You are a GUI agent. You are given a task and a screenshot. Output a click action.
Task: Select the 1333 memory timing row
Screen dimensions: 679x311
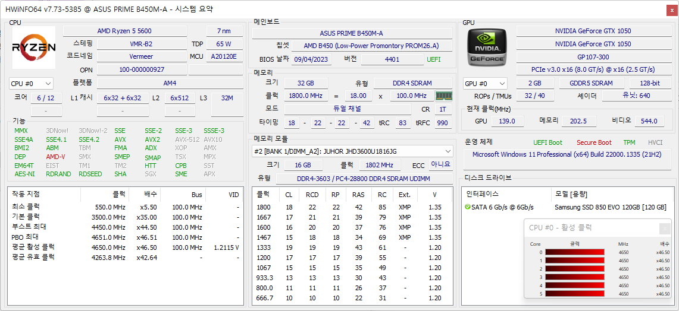pyautogui.click(x=352, y=247)
